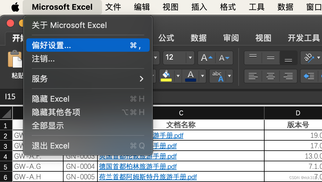The height and width of the screenshot is (182, 322).
Task: Switch to the 数据 ribbon tab
Action: tap(199, 38)
